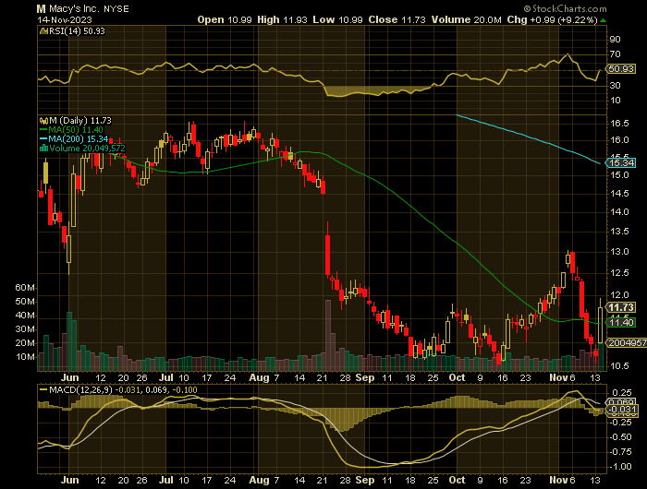Click the 10M volume axis label

(x=25, y=357)
